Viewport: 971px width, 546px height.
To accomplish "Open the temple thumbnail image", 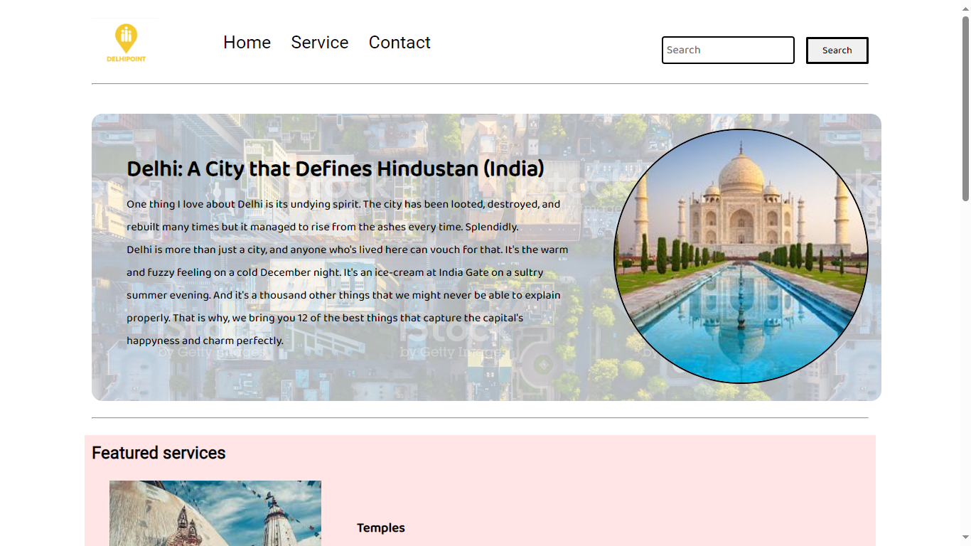I will pyautogui.click(x=215, y=513).
